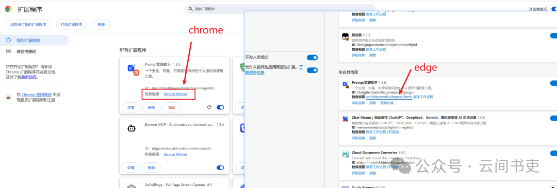This screenshot has width=557, height=188.
Task: Click 删除 for Cloud Document Converter
Action: coord(373,173)
